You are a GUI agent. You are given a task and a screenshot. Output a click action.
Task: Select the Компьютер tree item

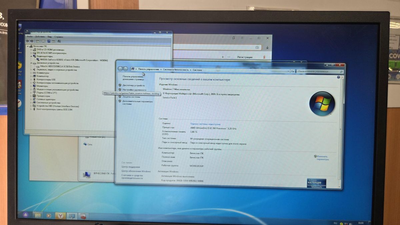click(43, 76)
